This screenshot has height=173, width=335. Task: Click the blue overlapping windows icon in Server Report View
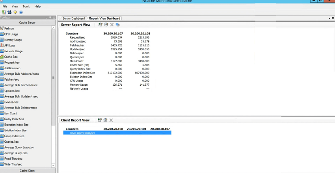(117, 25)
